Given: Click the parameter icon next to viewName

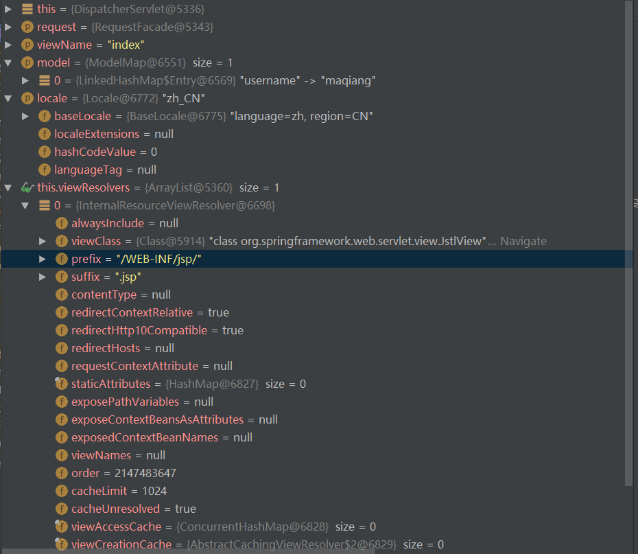Looking at the screenshot, I should pyautogui.click(x=27, y=45).
